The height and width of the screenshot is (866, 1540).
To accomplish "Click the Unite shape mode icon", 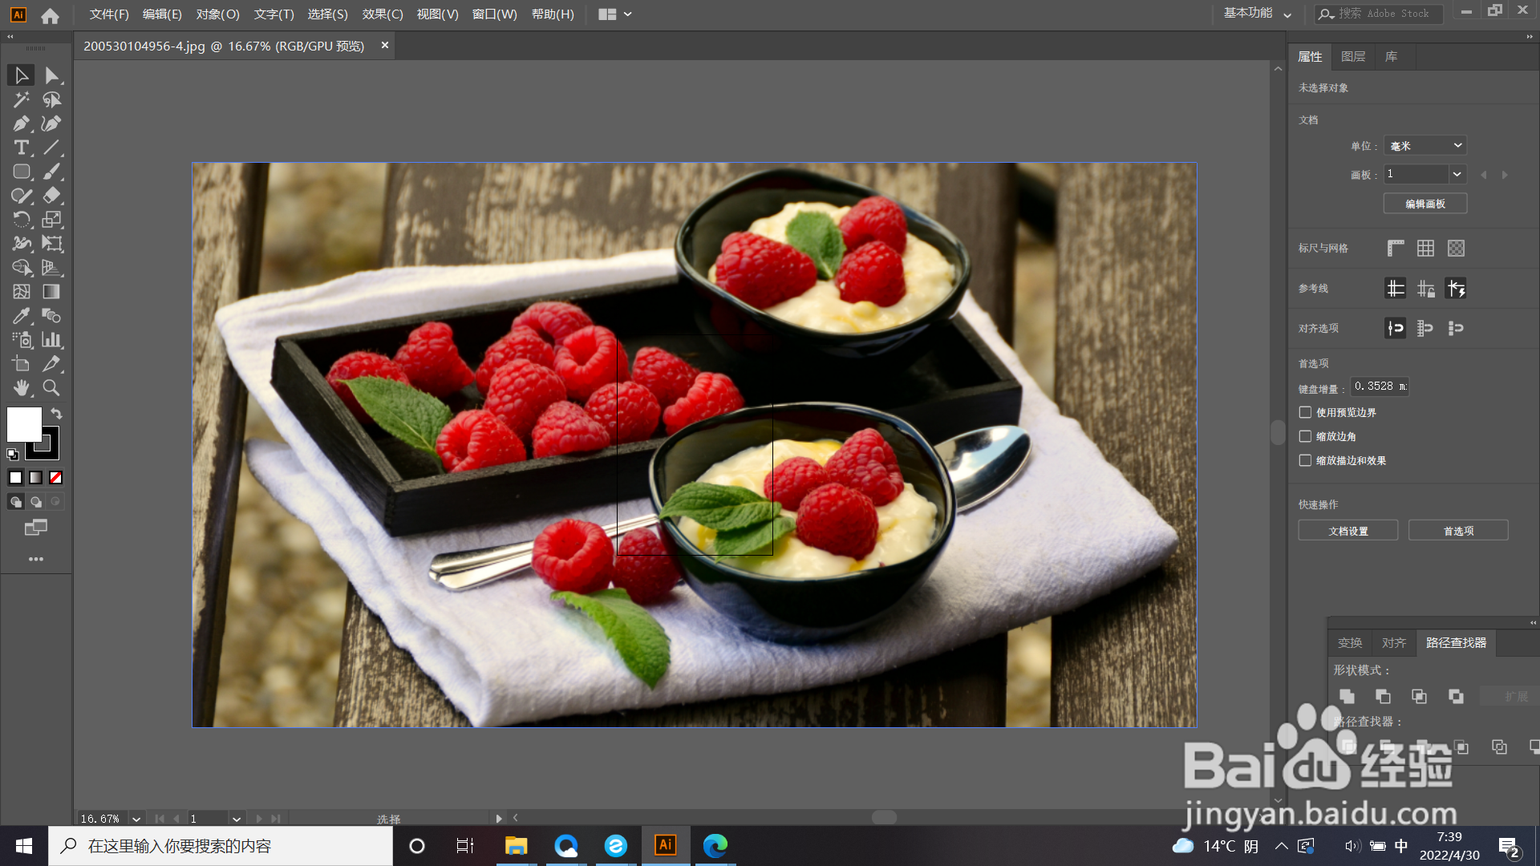I will (x=1347, y=696).
